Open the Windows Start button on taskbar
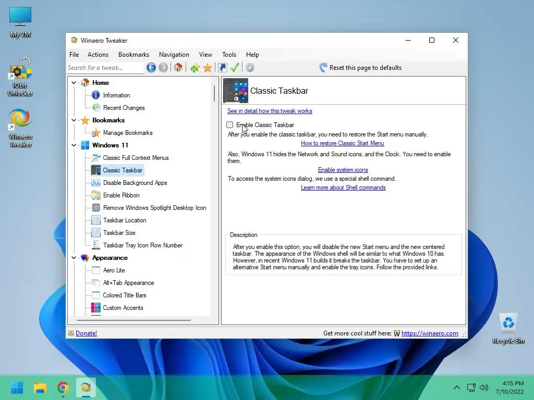Screen dimensions: 534x400 tap(17, 387)
